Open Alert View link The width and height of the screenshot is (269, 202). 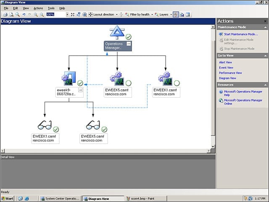coord(225,62)
